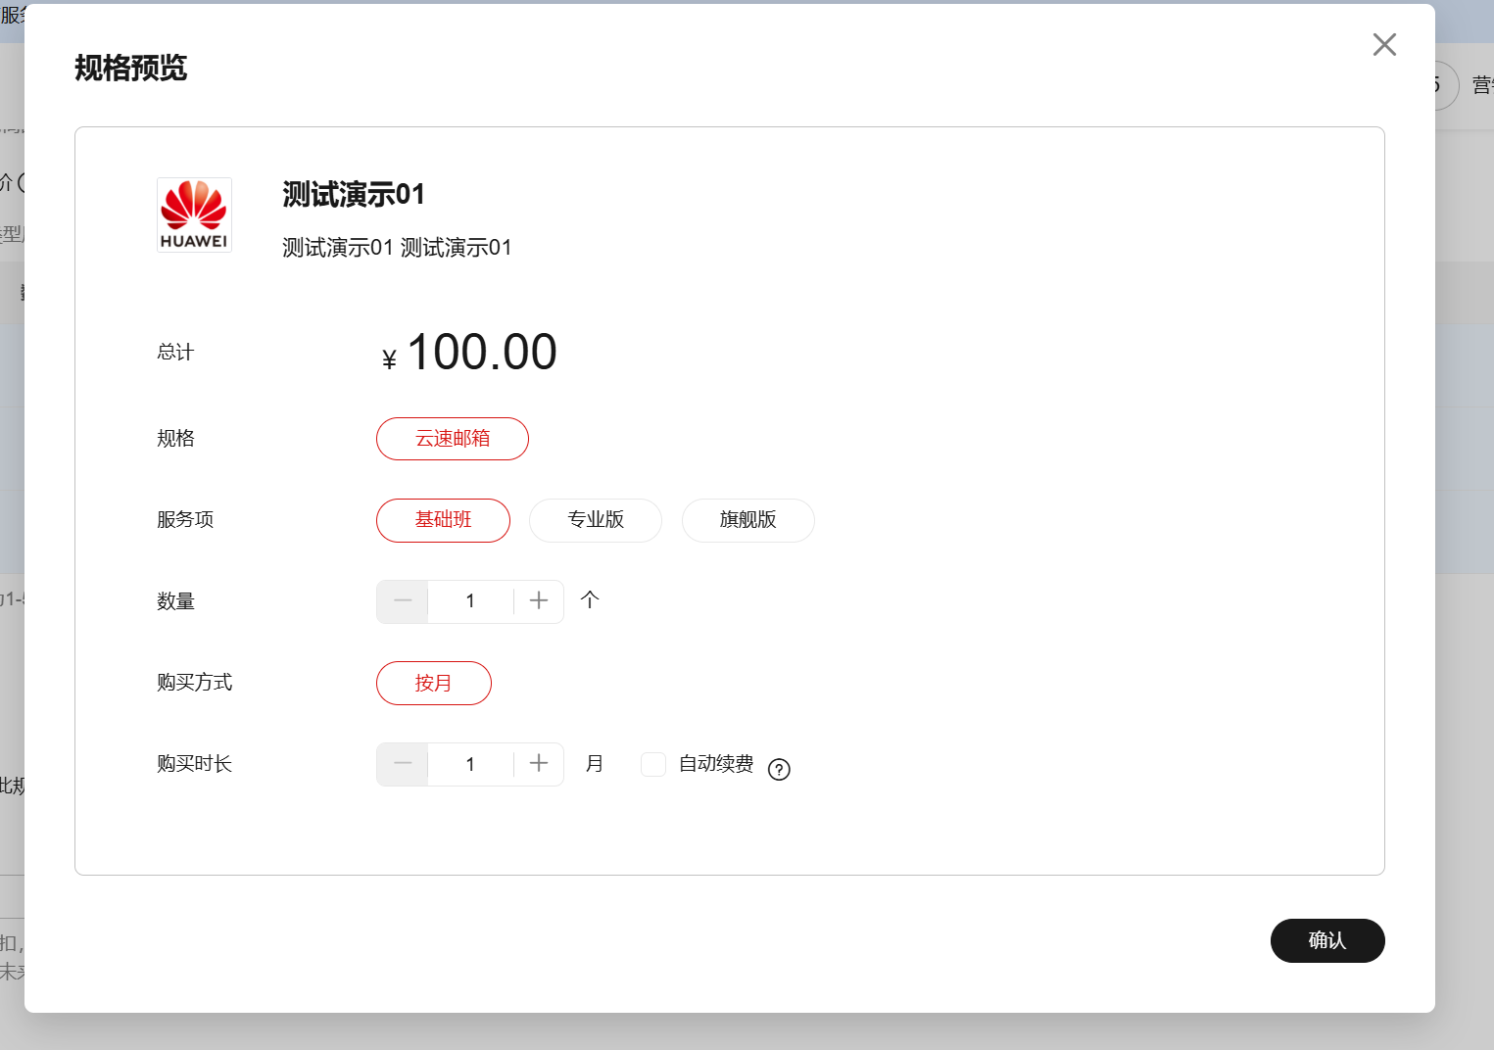The width and height of the screenshot is (1494, 1050).
Task: Select the 专业版 service option
Action: coord(596,520)
